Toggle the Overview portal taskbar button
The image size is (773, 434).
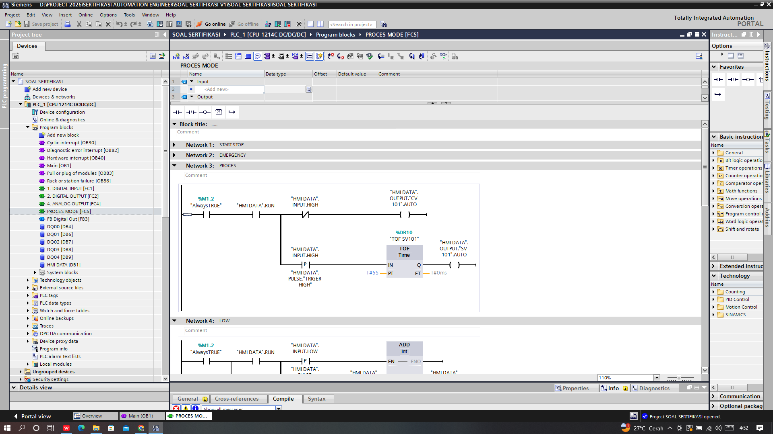[95, 416]
